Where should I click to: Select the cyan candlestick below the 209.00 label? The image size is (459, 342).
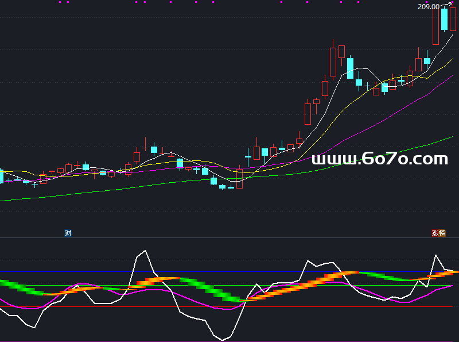444,19
